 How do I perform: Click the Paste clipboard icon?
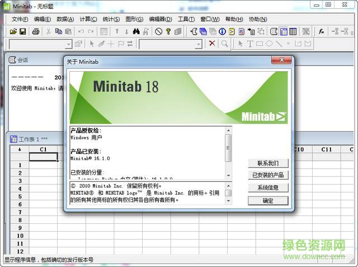click(68, 31)
